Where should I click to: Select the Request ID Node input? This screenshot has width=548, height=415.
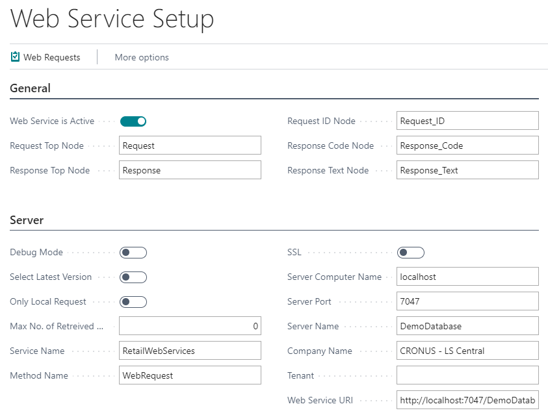[467, 121]
